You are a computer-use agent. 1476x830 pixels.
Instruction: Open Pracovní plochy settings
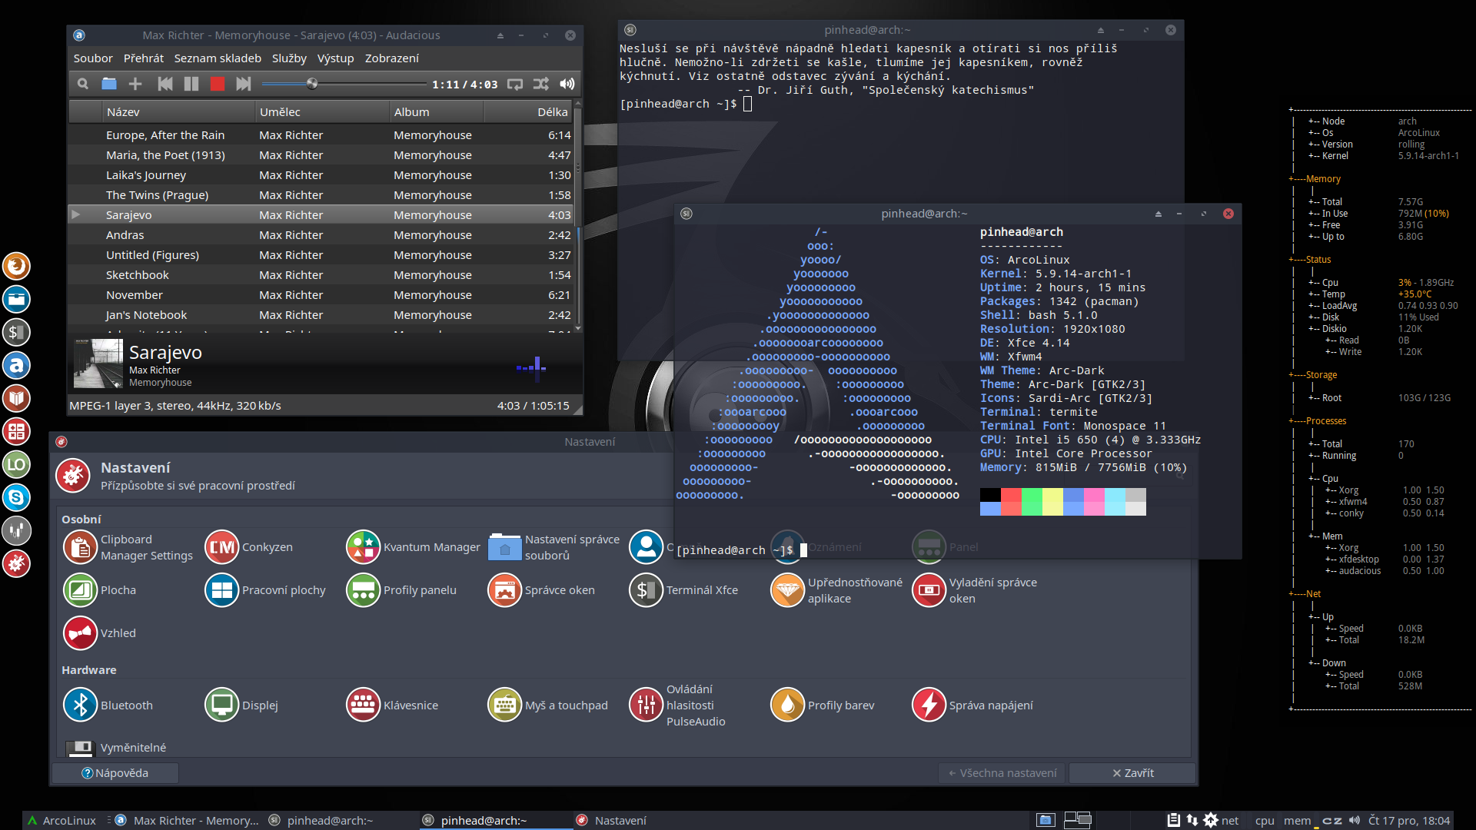(265, 590)
